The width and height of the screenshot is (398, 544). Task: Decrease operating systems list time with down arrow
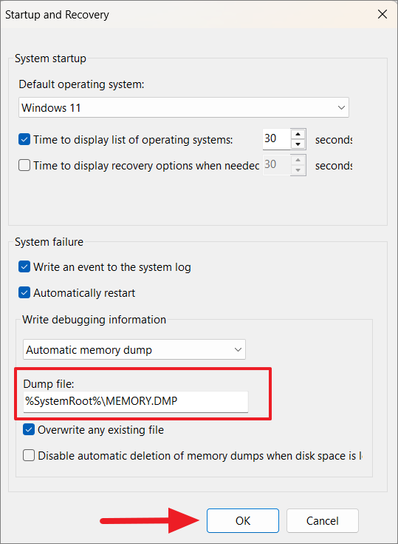298,144
